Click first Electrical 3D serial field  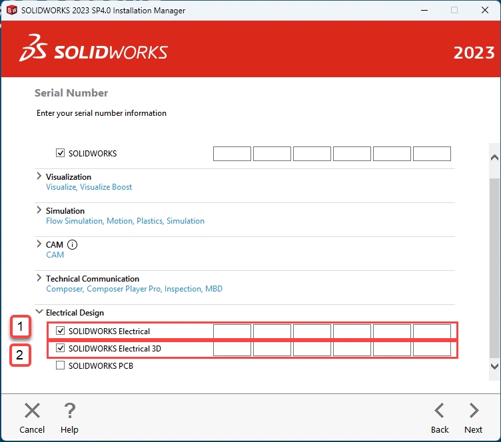[232, 349]
